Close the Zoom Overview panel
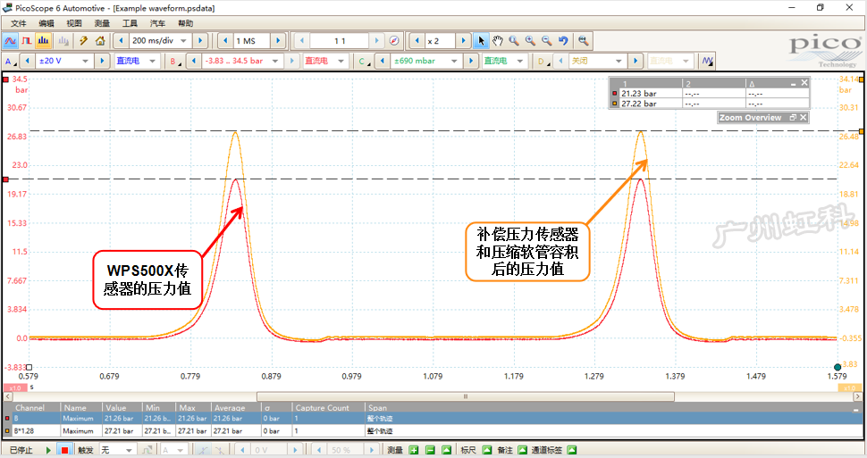Image resolution: width=867 pixels, height=458 pixels. [x=804, y=117]
